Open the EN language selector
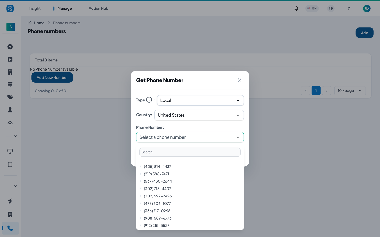380x237 pixels. [312, 8]
